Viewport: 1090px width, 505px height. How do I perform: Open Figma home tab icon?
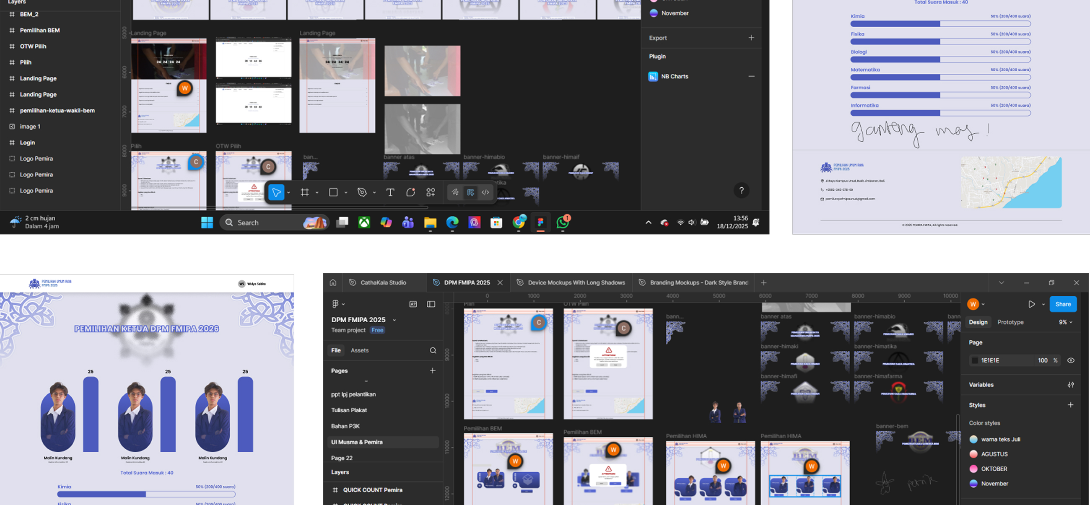pyautogui.click(x=333, y=282)
